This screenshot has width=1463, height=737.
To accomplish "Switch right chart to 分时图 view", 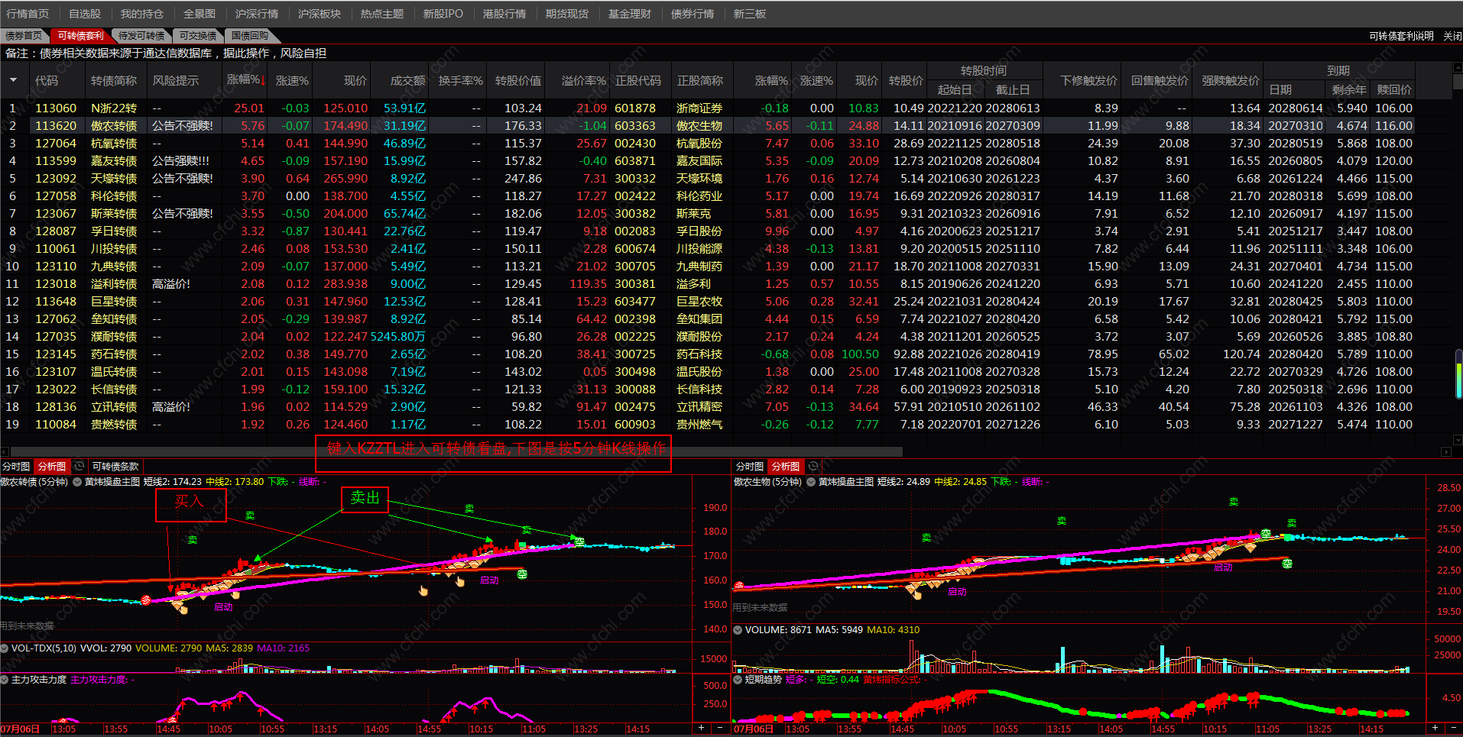I will point(749,466).
